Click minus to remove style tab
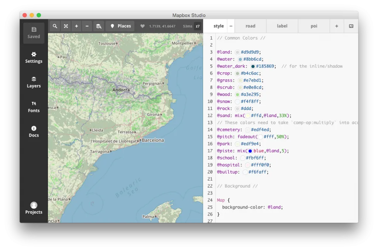The image size is (378, 251). click(x=231, y=26)
